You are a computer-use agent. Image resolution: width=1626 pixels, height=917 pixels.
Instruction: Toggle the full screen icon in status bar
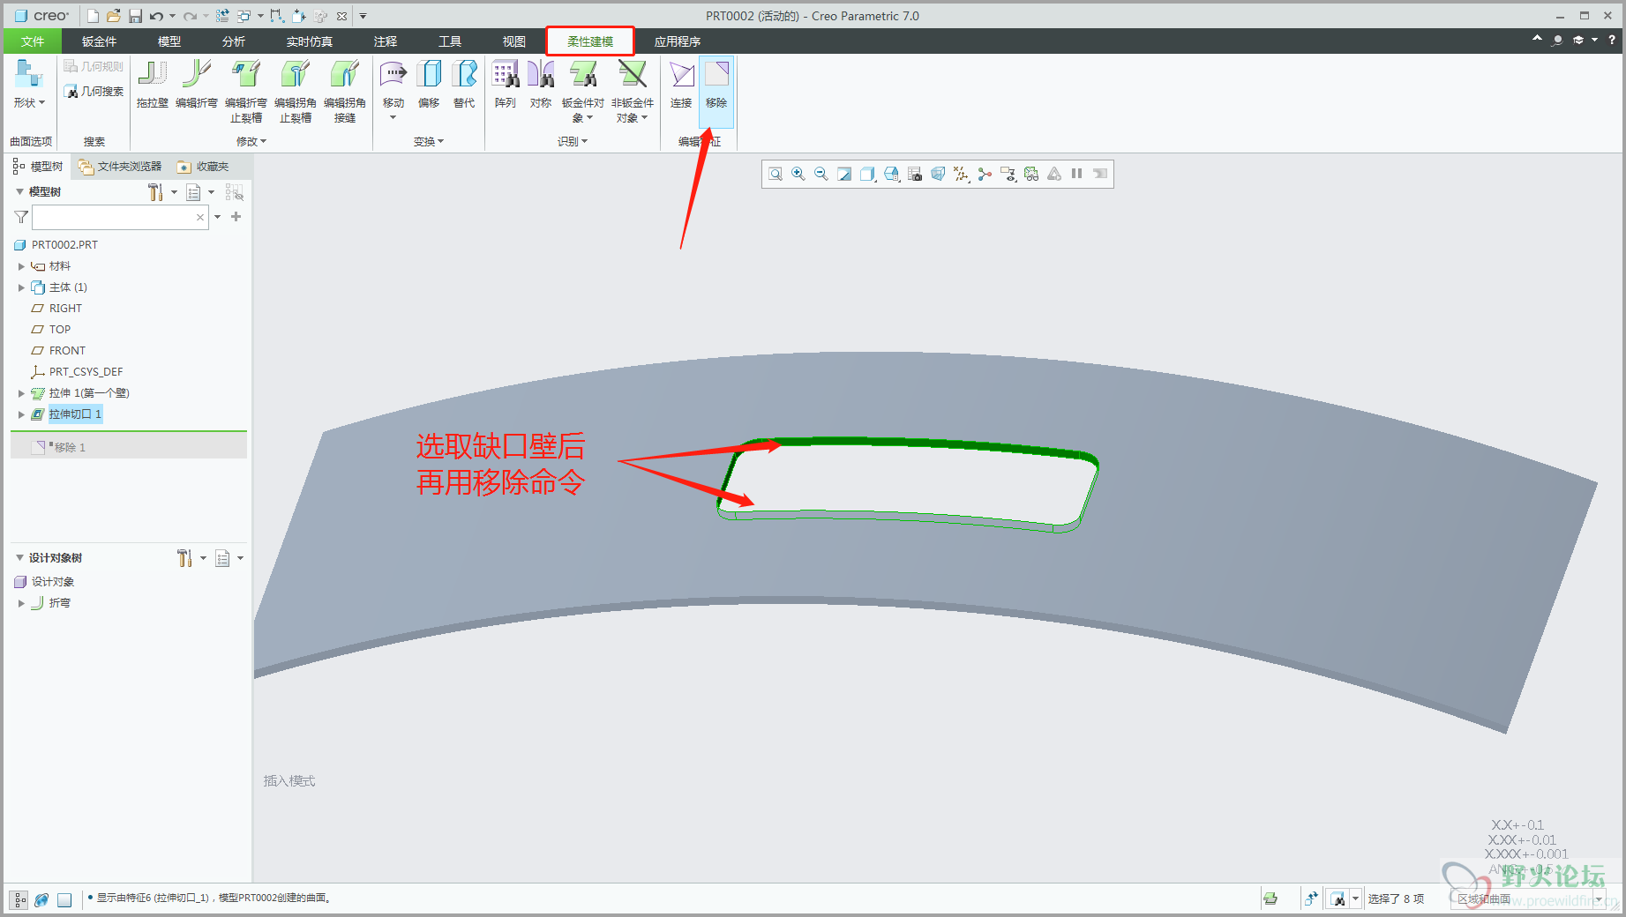(x=64, y=899)
